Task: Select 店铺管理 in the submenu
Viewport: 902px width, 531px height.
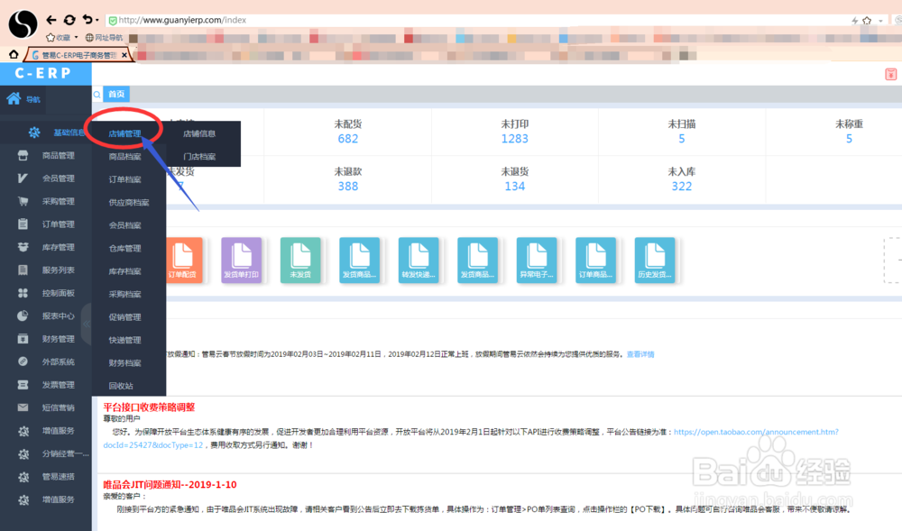Action: [124, 133]
